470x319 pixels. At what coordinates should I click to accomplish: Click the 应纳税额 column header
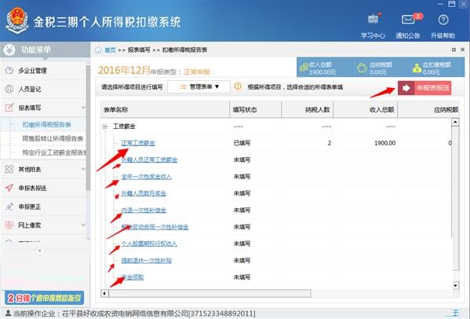(x=429, y=110)
